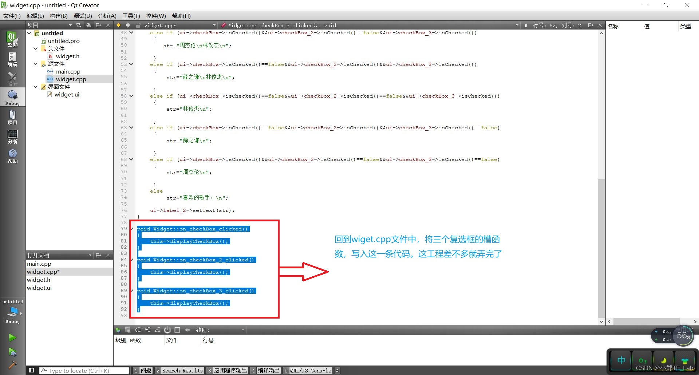The width and height of the screenshot is (699, 375).
Task: Open the 工具(T) Tools menu
Action: (131, 16)
